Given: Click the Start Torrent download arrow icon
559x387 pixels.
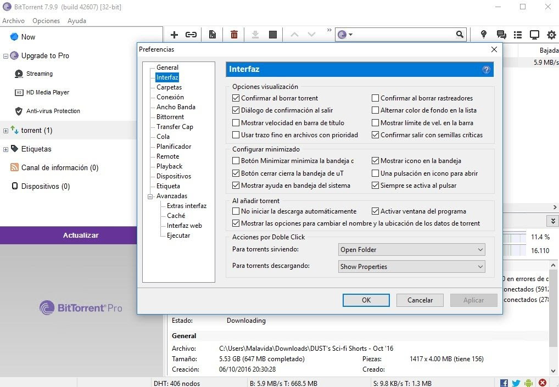Looking at the screenshot, I should (255, 35).
